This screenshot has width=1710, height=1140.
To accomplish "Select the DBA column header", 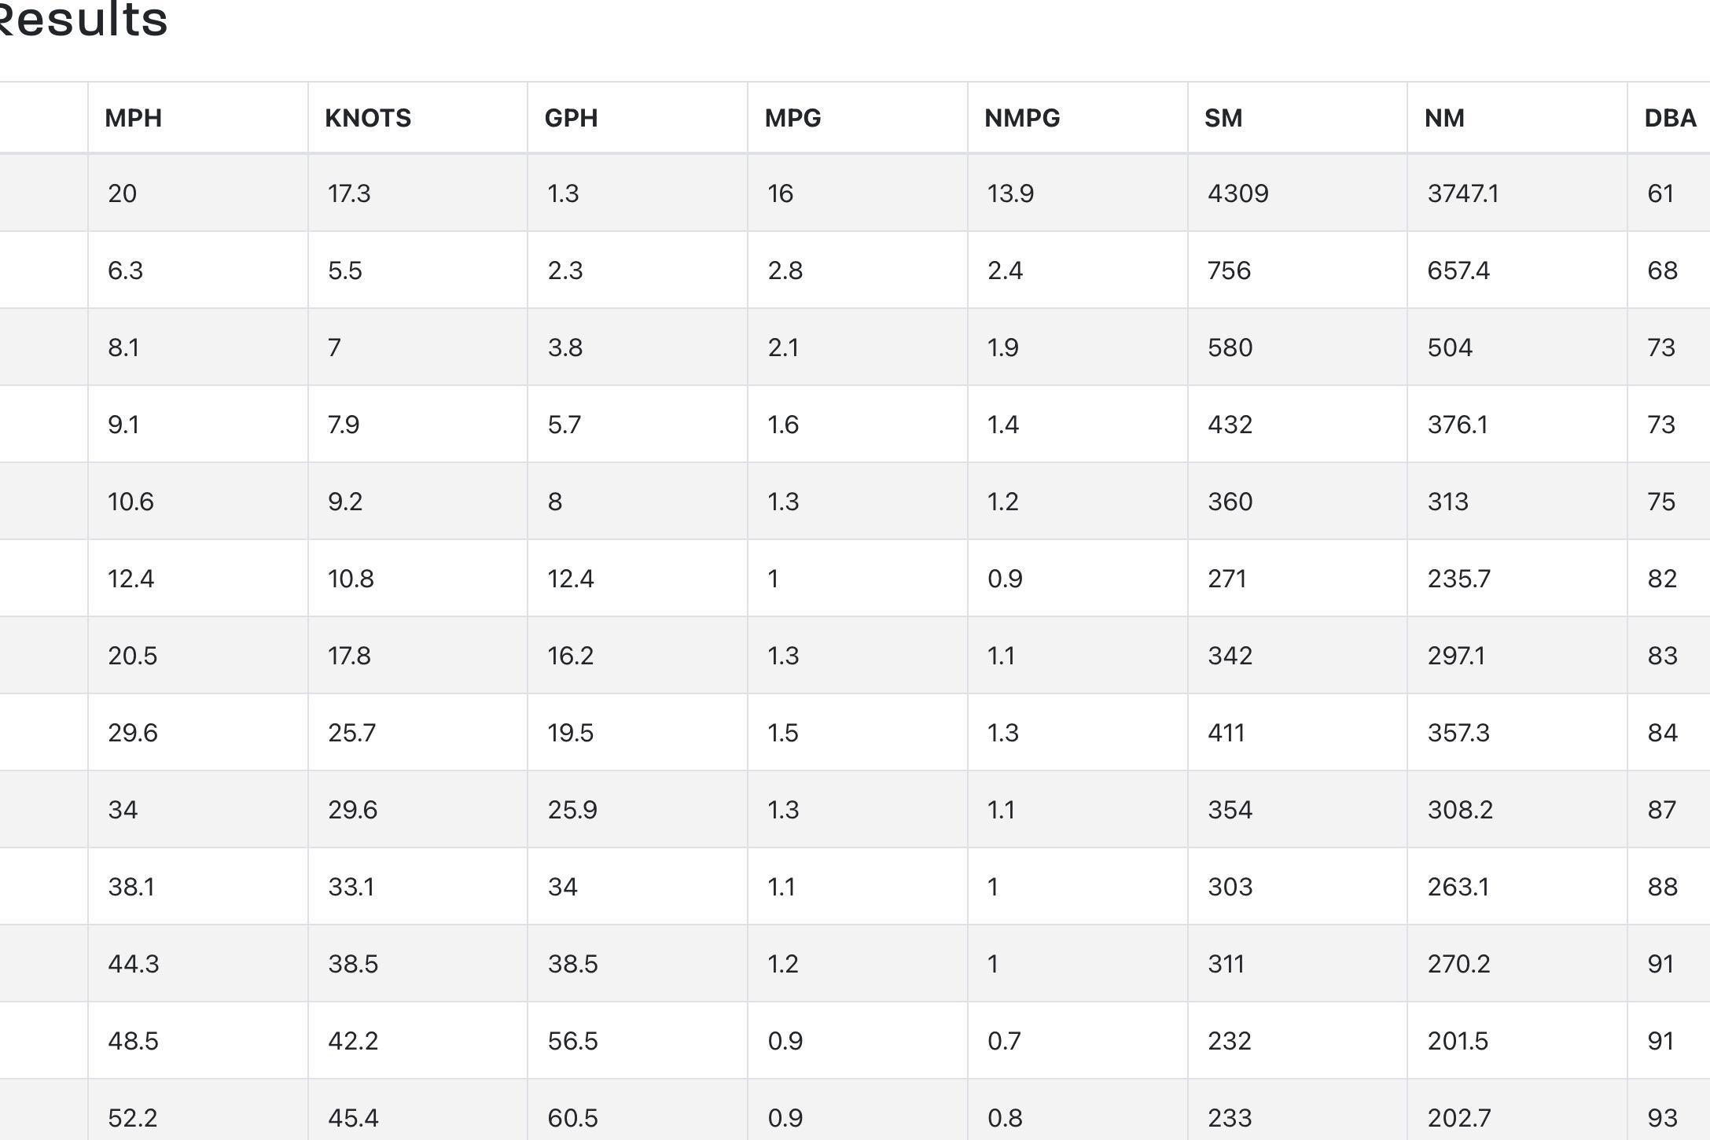I will [1670, 119].
